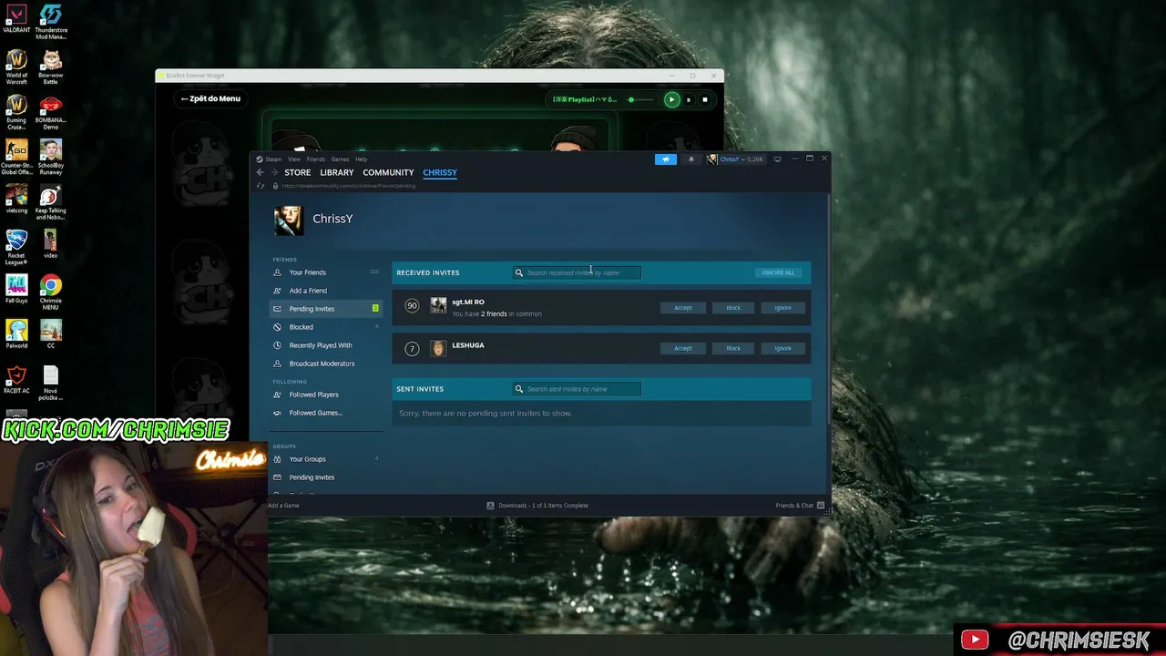
Task: Select Recently Played With in sidebar
Action: (x=325, y=345)
